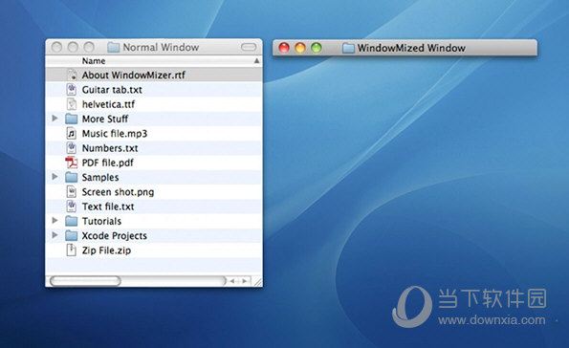Expand the Tutorials folder disclosure triangle

55,220
